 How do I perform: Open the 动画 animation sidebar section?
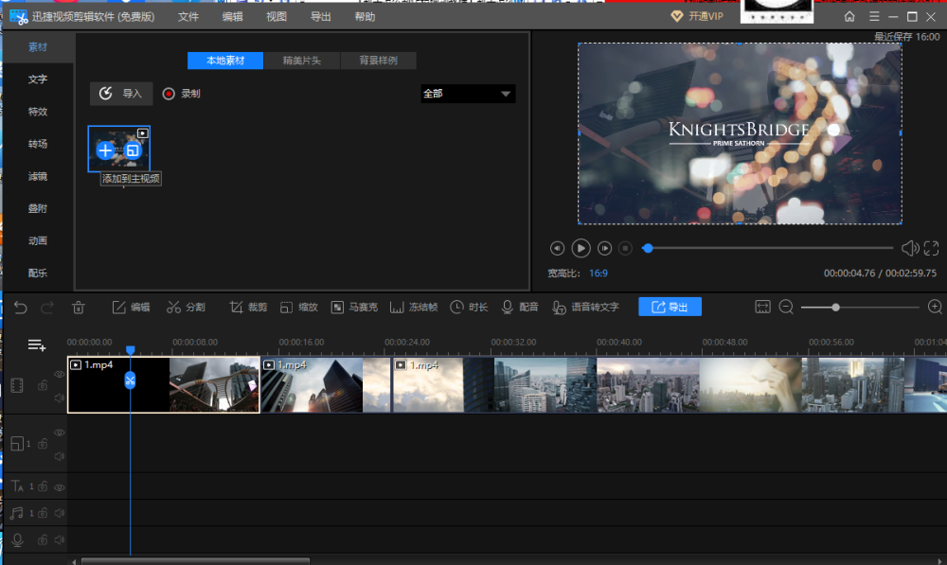pyautogui.click(x=38, y=240)
